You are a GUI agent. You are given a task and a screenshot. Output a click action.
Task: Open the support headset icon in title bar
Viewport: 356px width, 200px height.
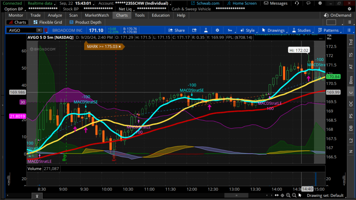[297, 3]
